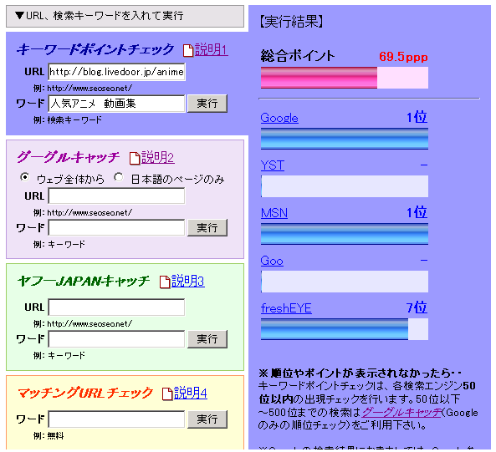Open the Goo result link
Viewport: 496px width, 452px height.
click(x=272, y=261)
